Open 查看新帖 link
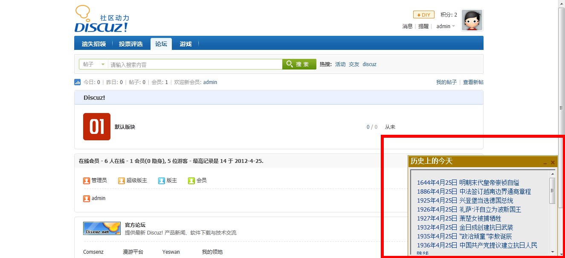Image resolution: width=565 pixels, height=258 pixels. [473, 82]
